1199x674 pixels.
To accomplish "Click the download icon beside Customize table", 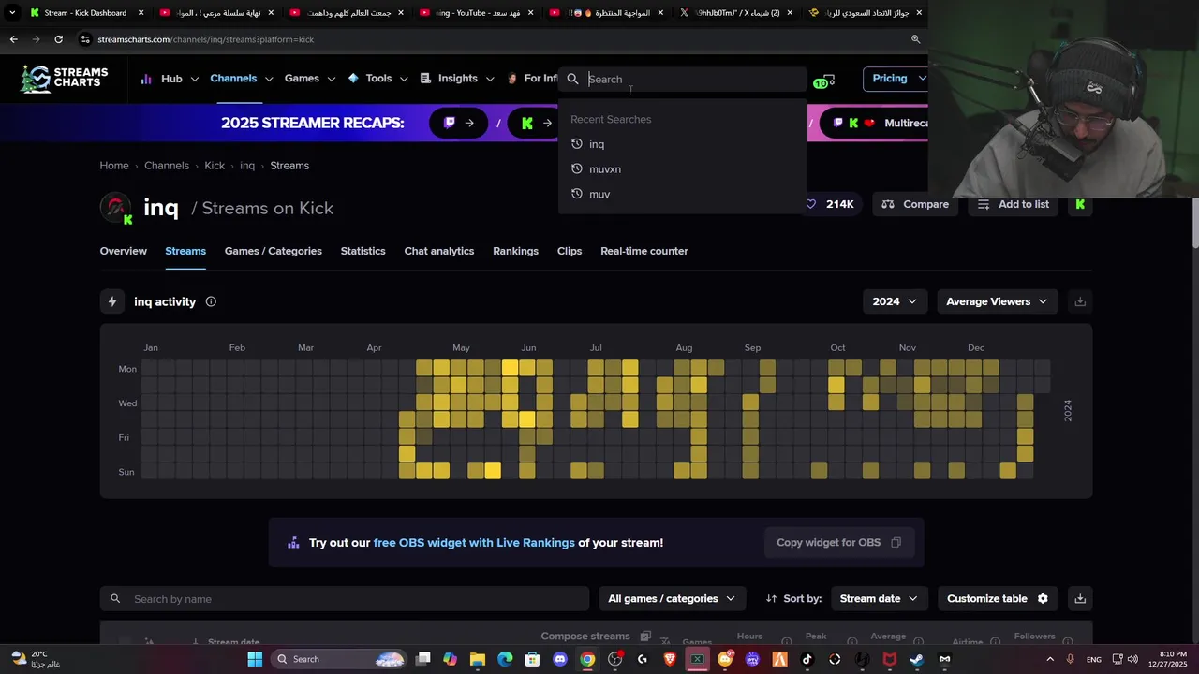I will click(x=1080, y=598).
